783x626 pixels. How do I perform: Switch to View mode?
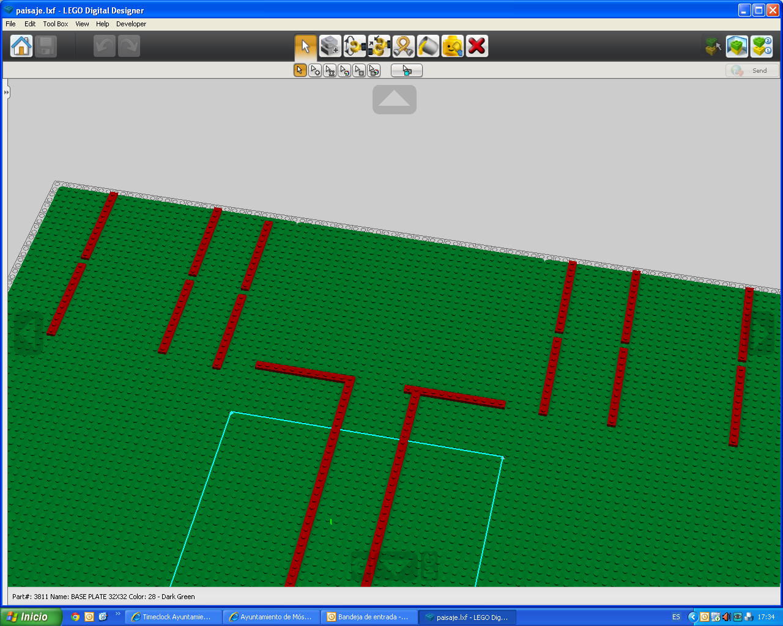point(737,46)
